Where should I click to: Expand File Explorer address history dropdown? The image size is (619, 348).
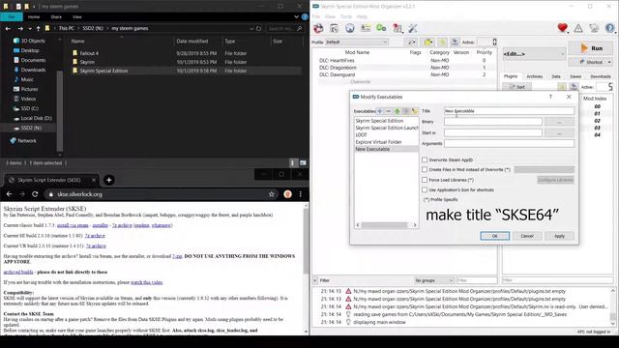pyautogui.click(x=251, y=28)
